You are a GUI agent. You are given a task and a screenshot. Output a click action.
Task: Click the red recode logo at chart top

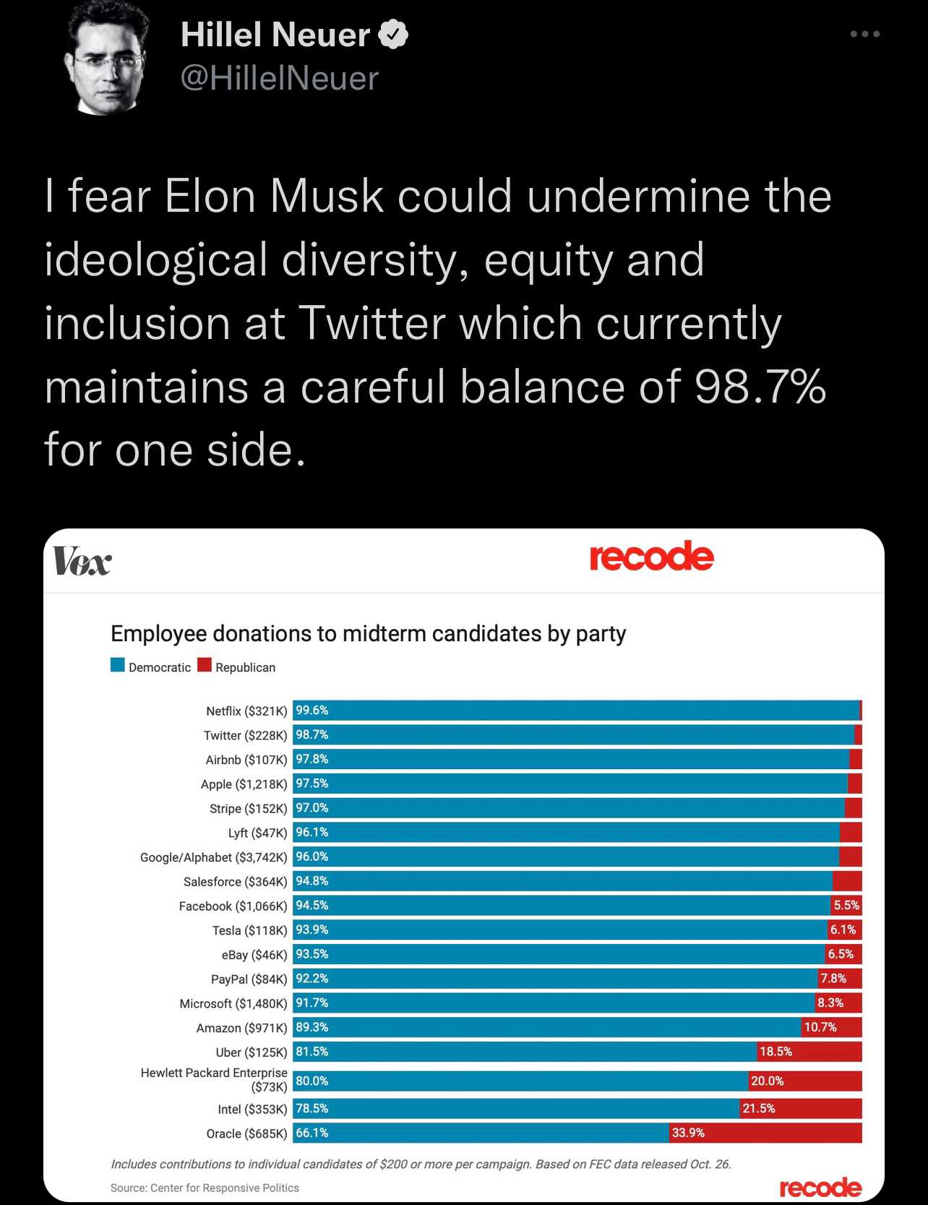(x=651, y=557)
